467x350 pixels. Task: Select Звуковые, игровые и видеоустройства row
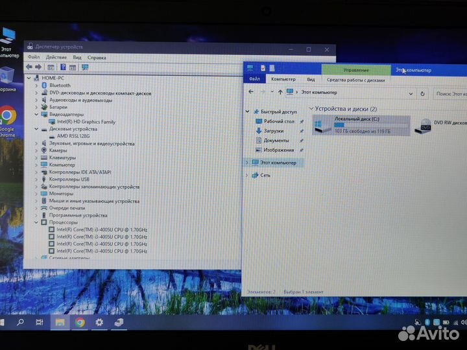point(91,143)
